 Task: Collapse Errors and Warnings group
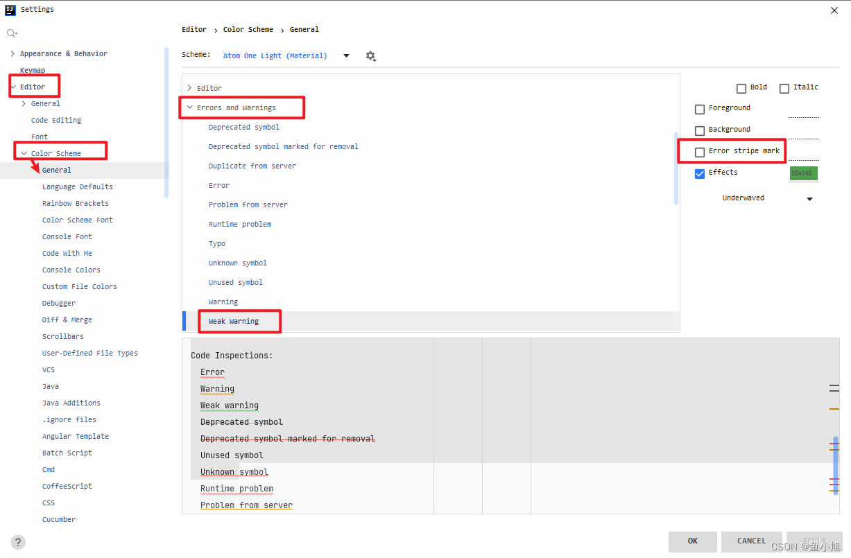pyautogui.click(x=190, y=107)
